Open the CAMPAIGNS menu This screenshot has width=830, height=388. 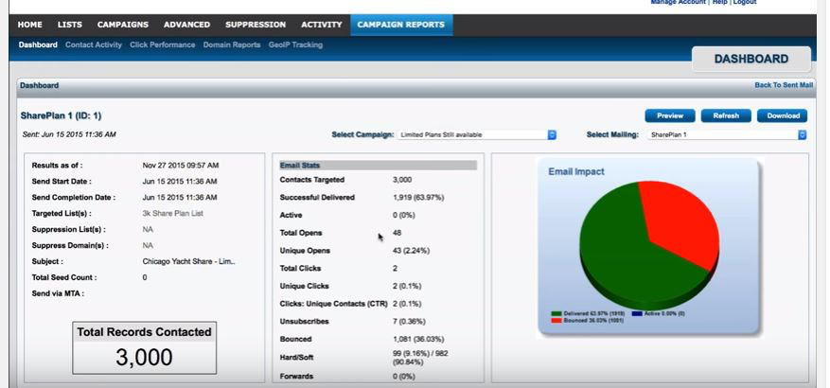[123, 25]
